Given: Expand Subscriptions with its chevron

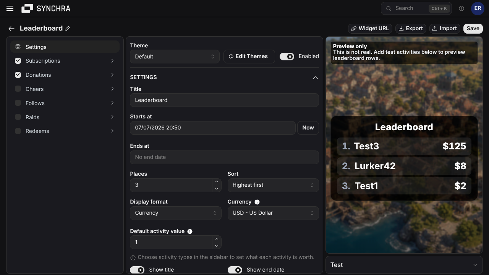Looking at the screenshot, I should pos(112,61).
